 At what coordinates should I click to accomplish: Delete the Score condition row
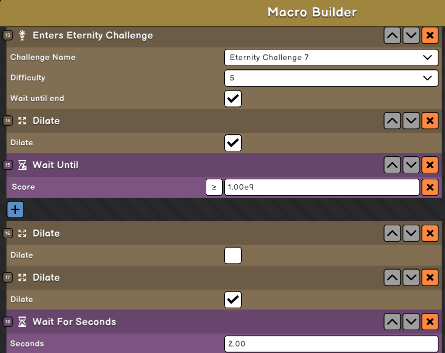430,187
